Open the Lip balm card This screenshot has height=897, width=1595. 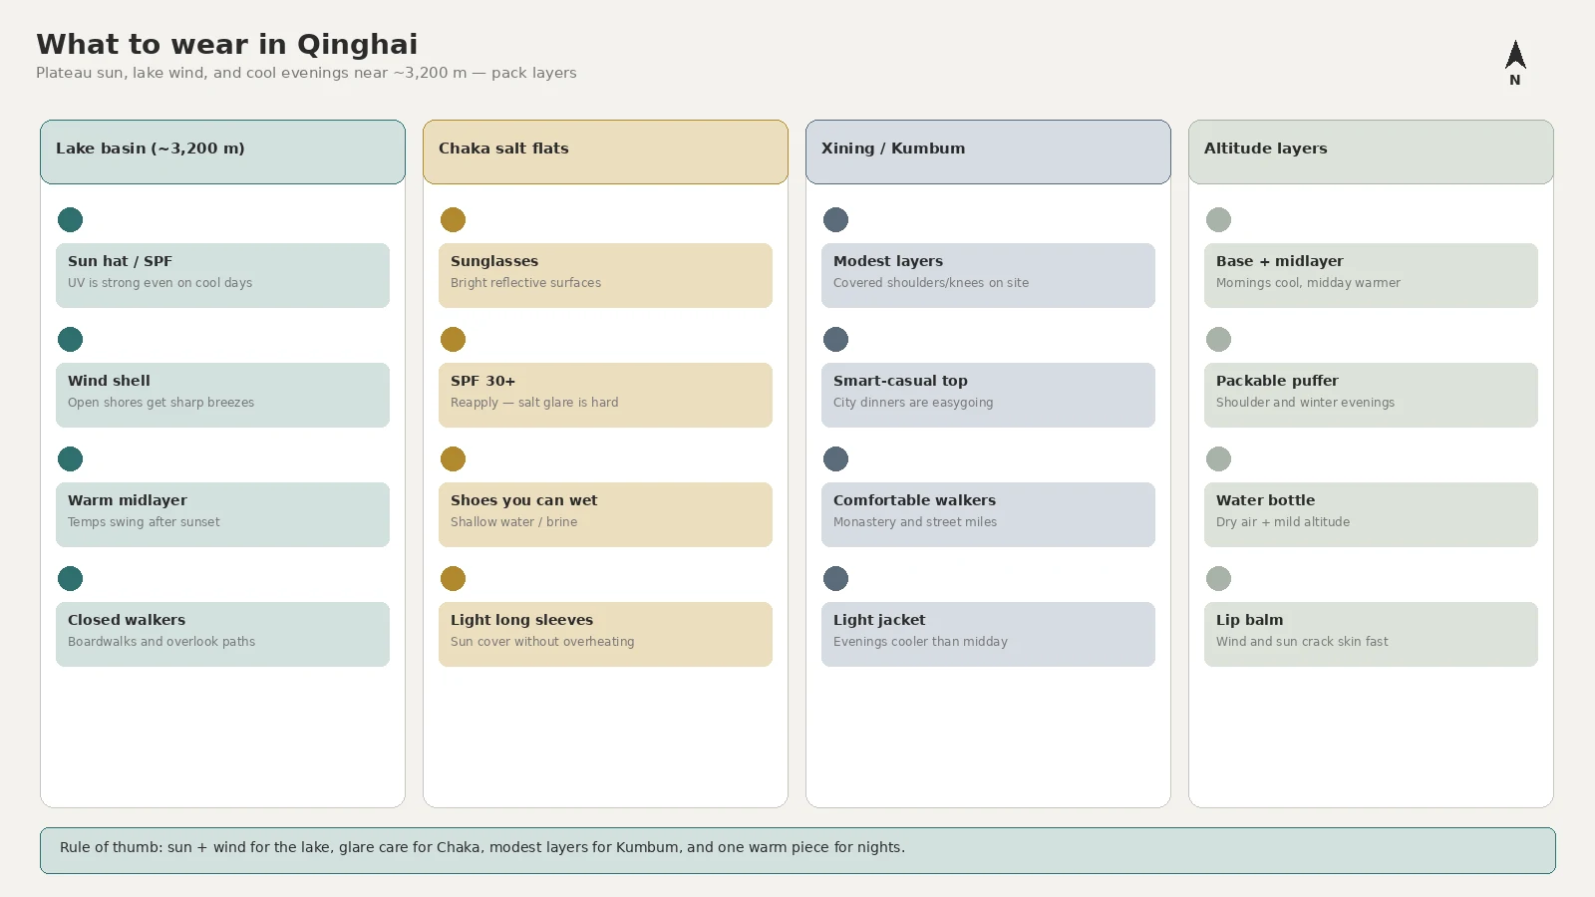[x=1371, y=634]
